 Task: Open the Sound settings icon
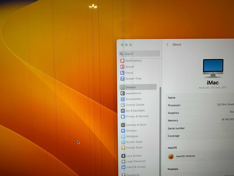[x=122, y=67]
